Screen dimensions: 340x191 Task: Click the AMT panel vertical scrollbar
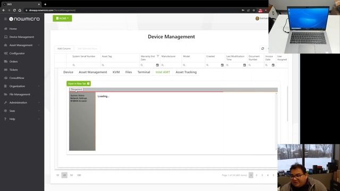tap(276, 121)
